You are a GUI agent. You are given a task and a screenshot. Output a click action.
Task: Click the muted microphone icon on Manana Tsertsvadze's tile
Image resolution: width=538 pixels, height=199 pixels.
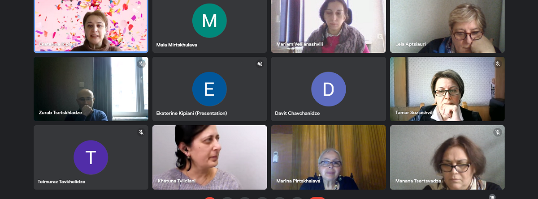coord(497,132)
